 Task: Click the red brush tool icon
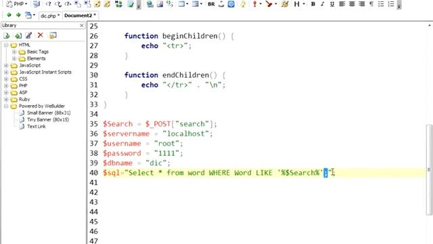[269, 4]
